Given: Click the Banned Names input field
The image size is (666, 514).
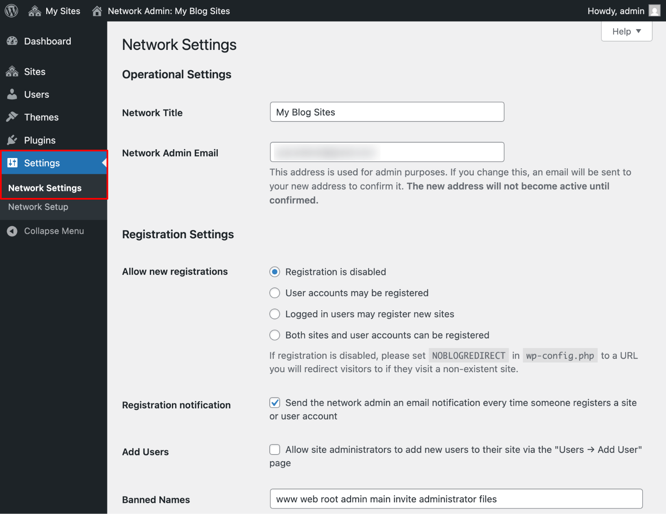Looking at the screenshot, I should pos(456,499).
